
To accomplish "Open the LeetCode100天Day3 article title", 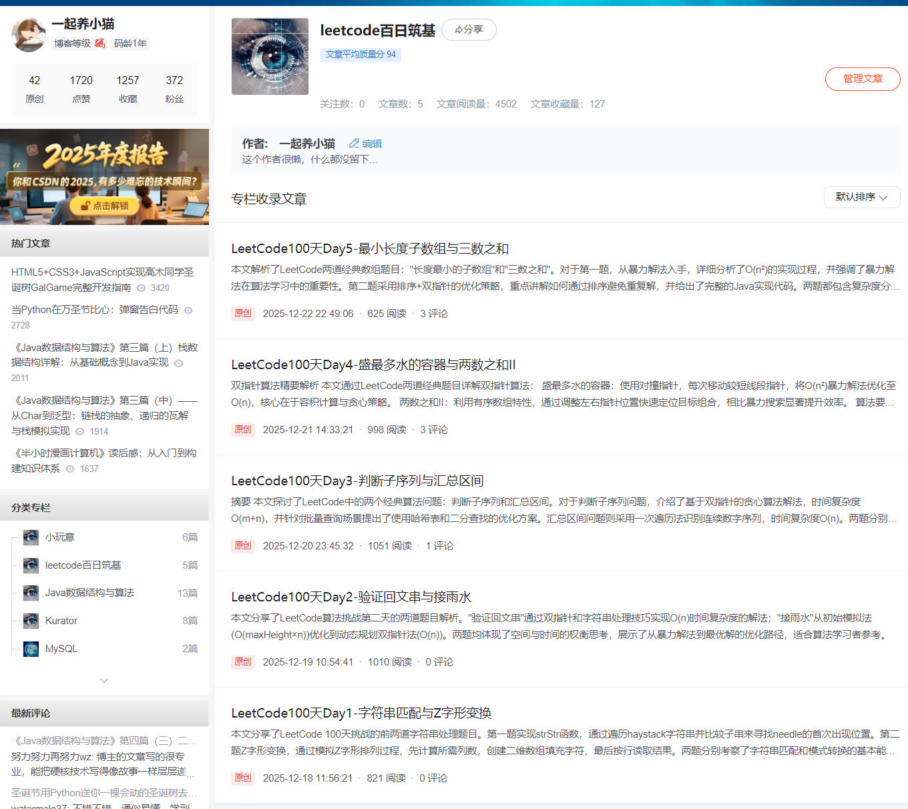I will point(358,480).
